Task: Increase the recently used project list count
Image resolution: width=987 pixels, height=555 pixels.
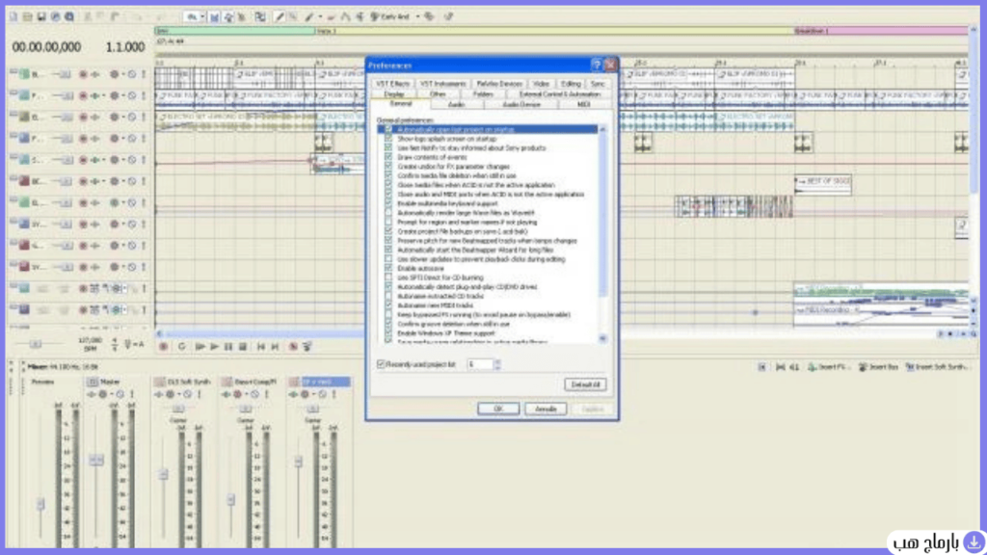Action: point(497,361)
